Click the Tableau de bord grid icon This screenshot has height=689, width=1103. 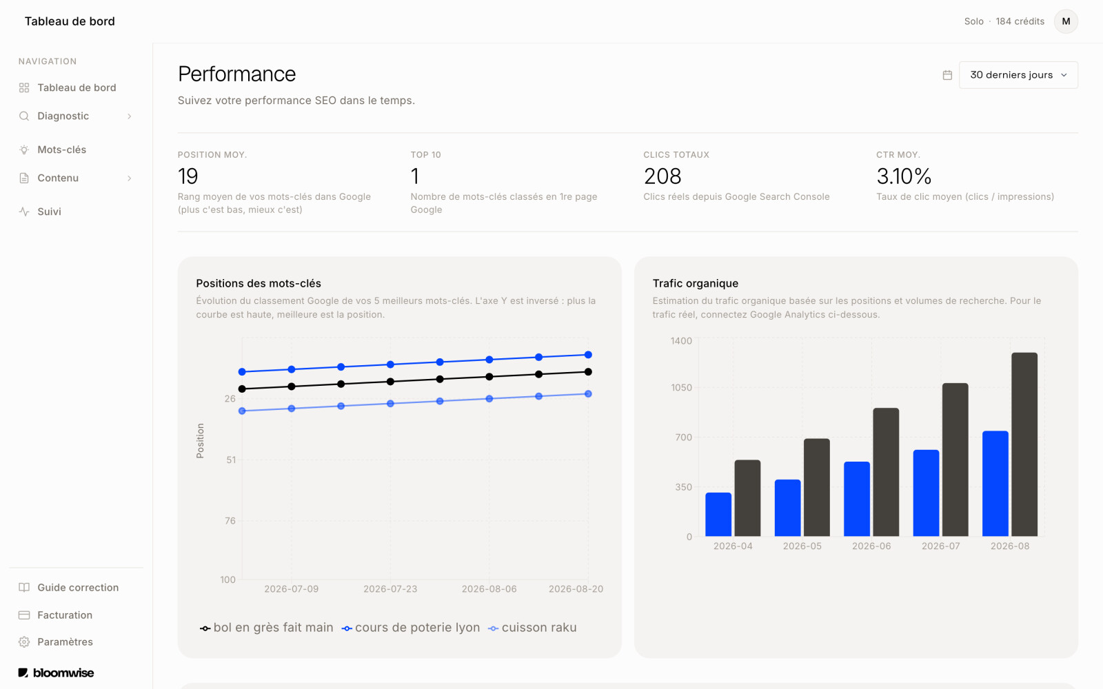[x=24, y=88]
